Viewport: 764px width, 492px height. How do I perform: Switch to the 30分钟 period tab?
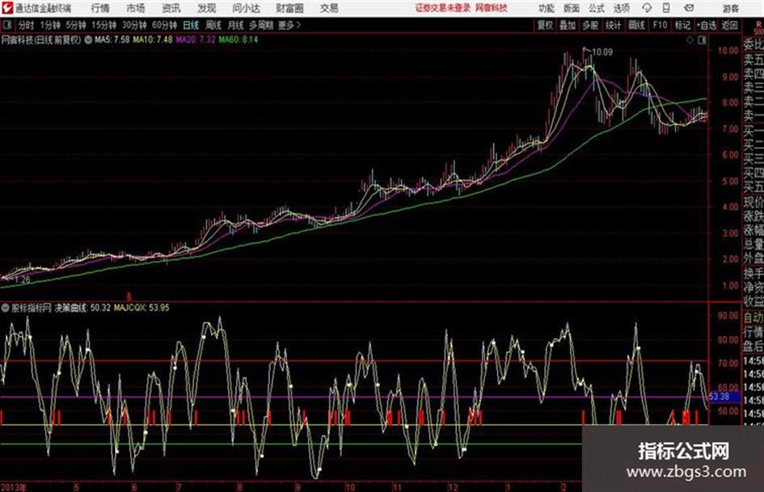pos(134,25)
